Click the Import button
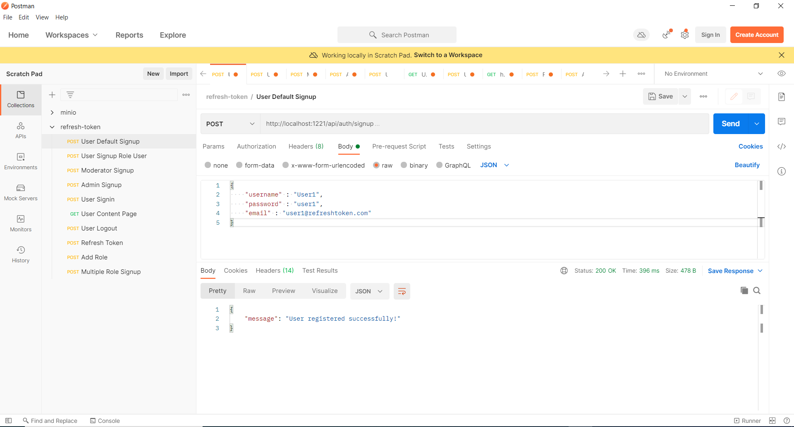Screen dimensions: 794x427 point(179,74)
